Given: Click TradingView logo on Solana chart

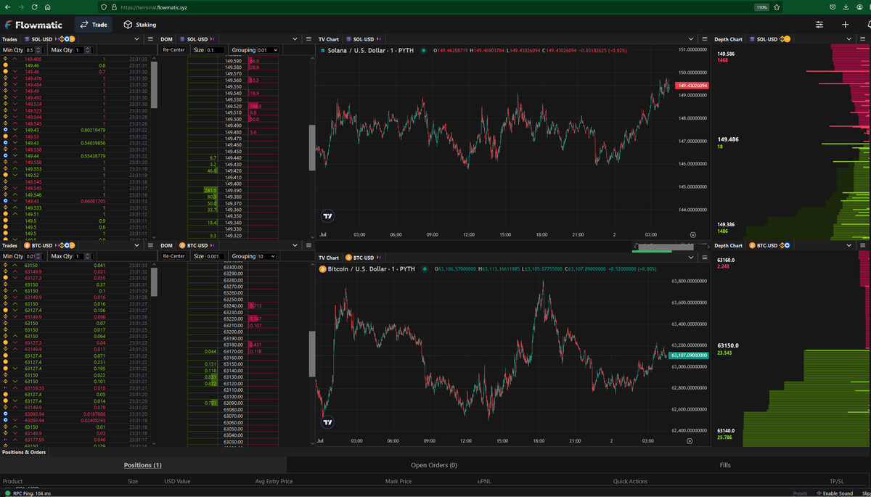Looking at the screenshot, I should pos(327,215).
